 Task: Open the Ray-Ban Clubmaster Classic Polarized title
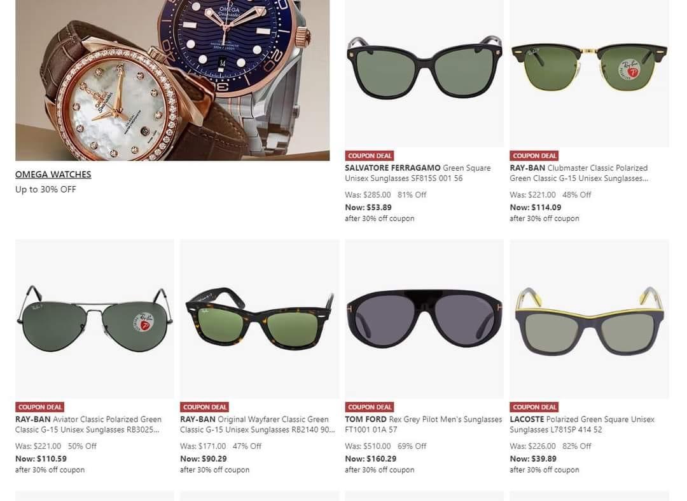(579, 173)
